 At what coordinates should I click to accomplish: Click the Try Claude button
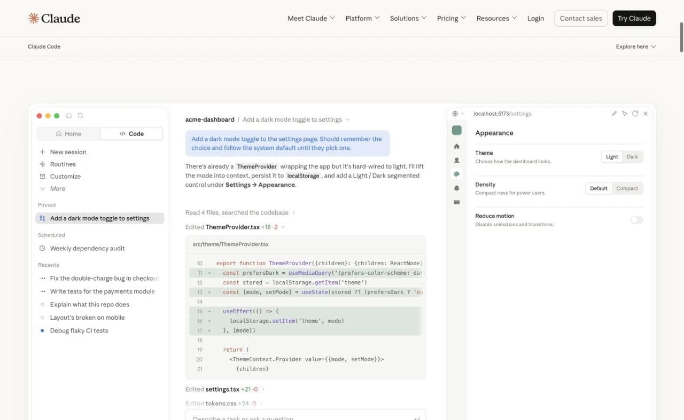[x=634, y=18]
